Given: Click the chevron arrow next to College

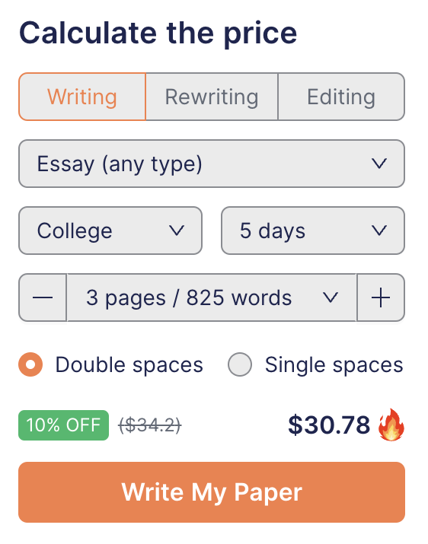Looking at the screenshot, I should pos(177,231).
